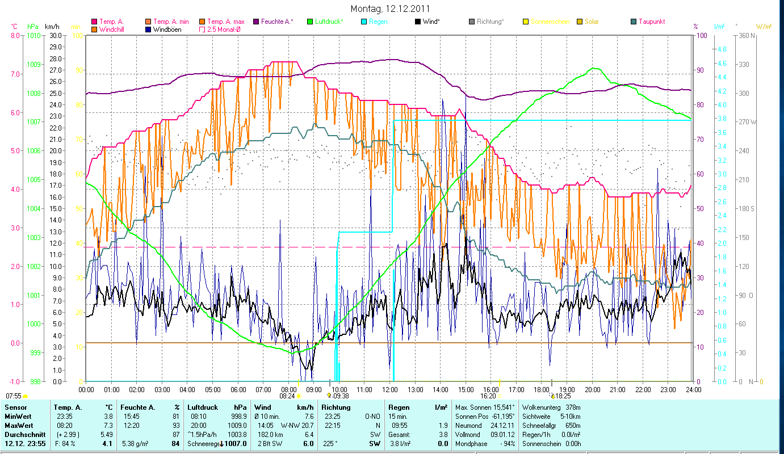784x454 pixels.
Task: Click the Taupunkt legend label
Action: [x=652, y=22]
